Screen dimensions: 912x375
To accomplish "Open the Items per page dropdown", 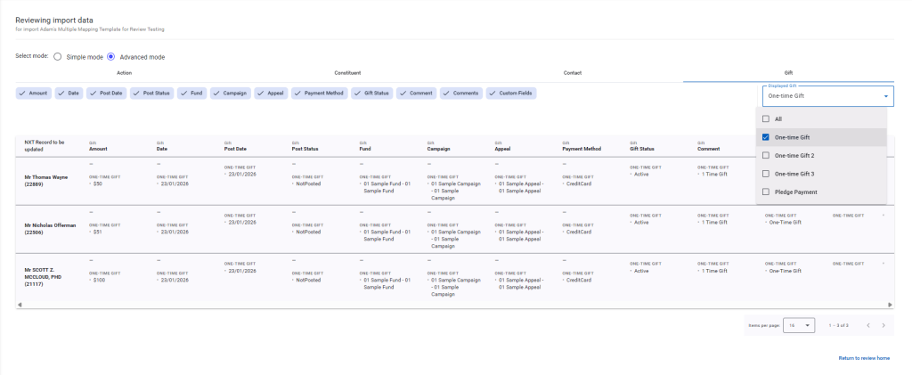I will [799, 325].
